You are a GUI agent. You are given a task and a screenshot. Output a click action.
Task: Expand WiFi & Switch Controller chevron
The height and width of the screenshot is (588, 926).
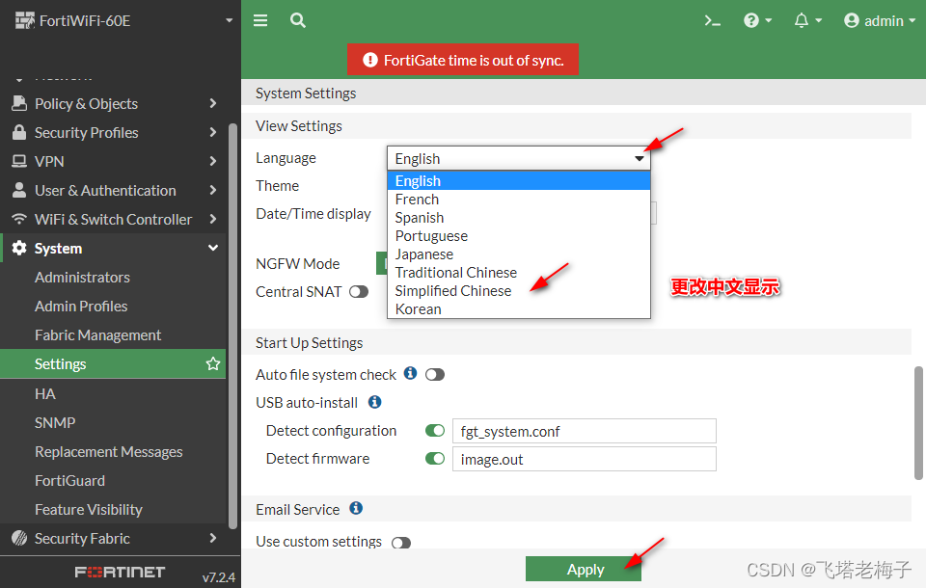click(x=213, y=219)
